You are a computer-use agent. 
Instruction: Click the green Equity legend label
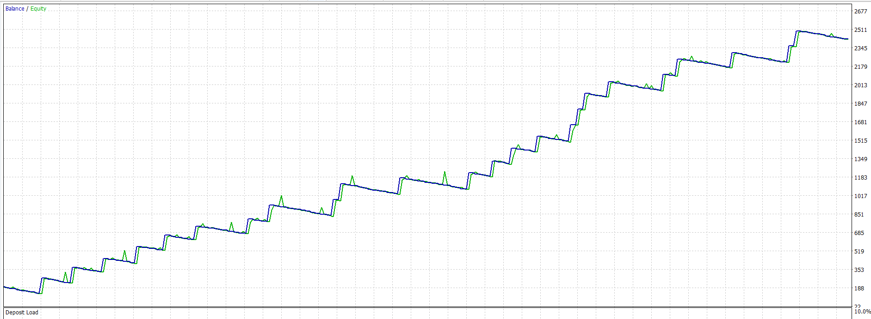38,9
